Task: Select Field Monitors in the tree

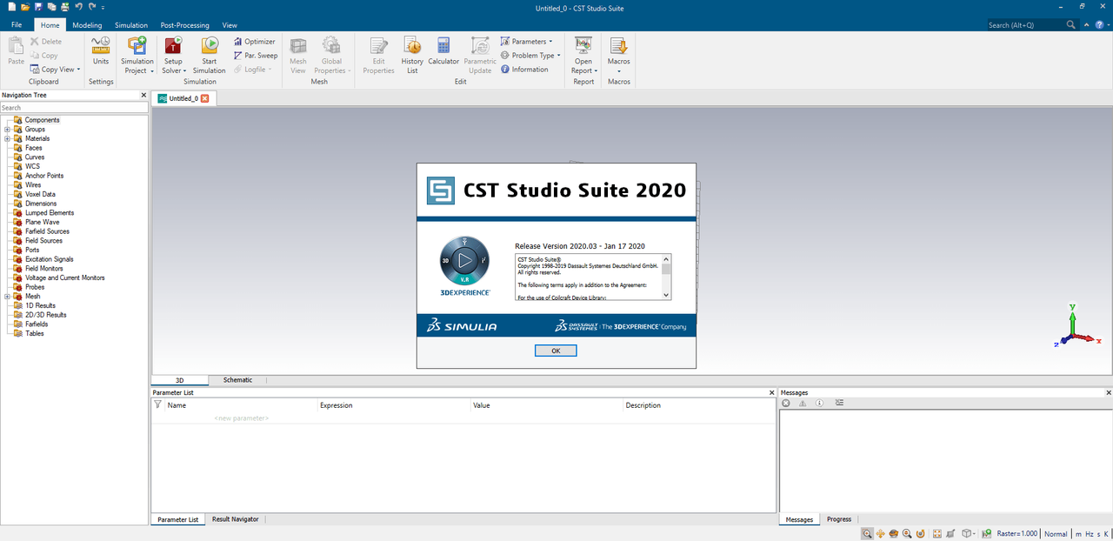Action: (44, 269)
